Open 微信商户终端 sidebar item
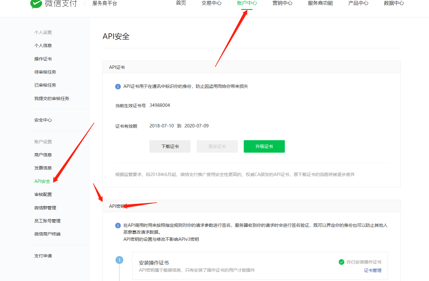The width and height of the screenshot is (429, 281). coord(47,234)
